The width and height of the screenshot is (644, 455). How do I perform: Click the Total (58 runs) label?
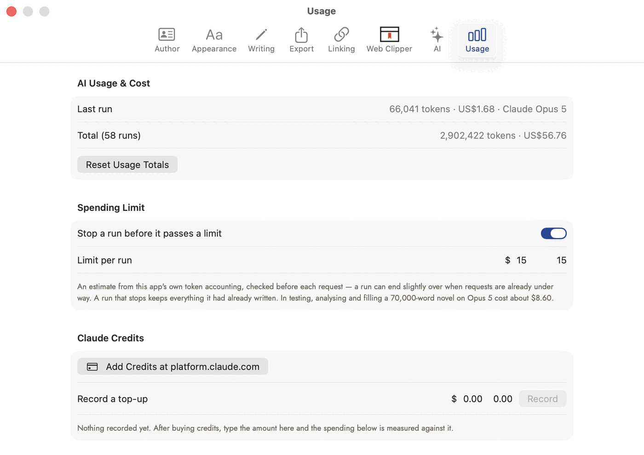click(x=109, y=136)
